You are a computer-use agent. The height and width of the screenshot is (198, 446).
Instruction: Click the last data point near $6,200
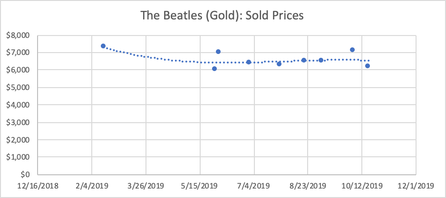(x=368, y=66)
